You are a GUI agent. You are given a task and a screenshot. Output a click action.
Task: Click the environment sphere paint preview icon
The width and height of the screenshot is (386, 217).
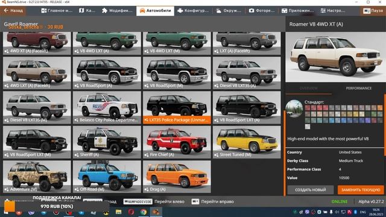click(x=294, y=108)
